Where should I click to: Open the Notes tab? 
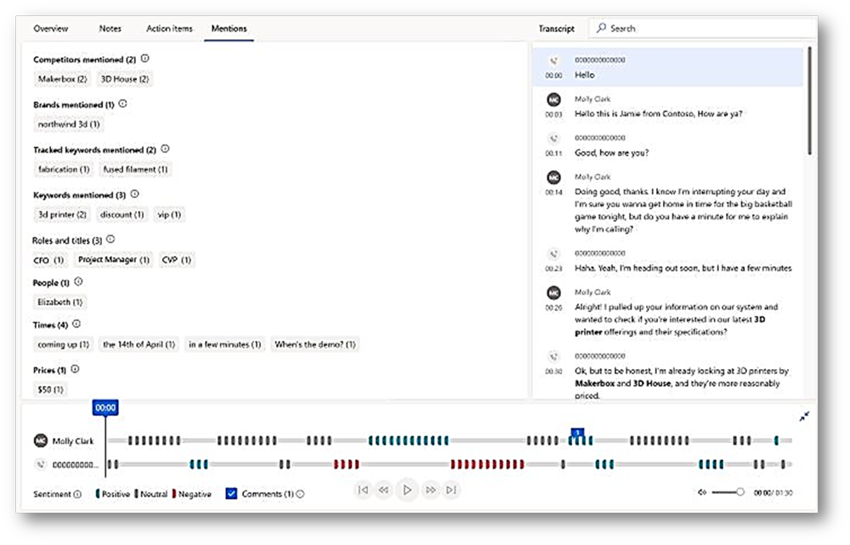coord(110,29)
